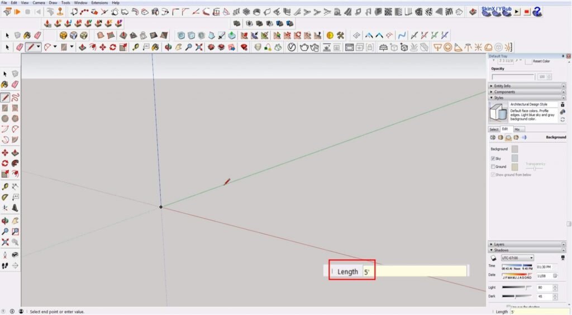Click the Background color swatch

[x=514, y=149]
